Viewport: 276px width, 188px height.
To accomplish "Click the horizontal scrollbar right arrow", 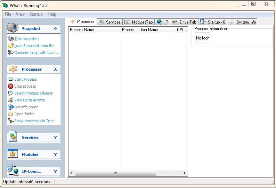I will click(x=185, y=173).
